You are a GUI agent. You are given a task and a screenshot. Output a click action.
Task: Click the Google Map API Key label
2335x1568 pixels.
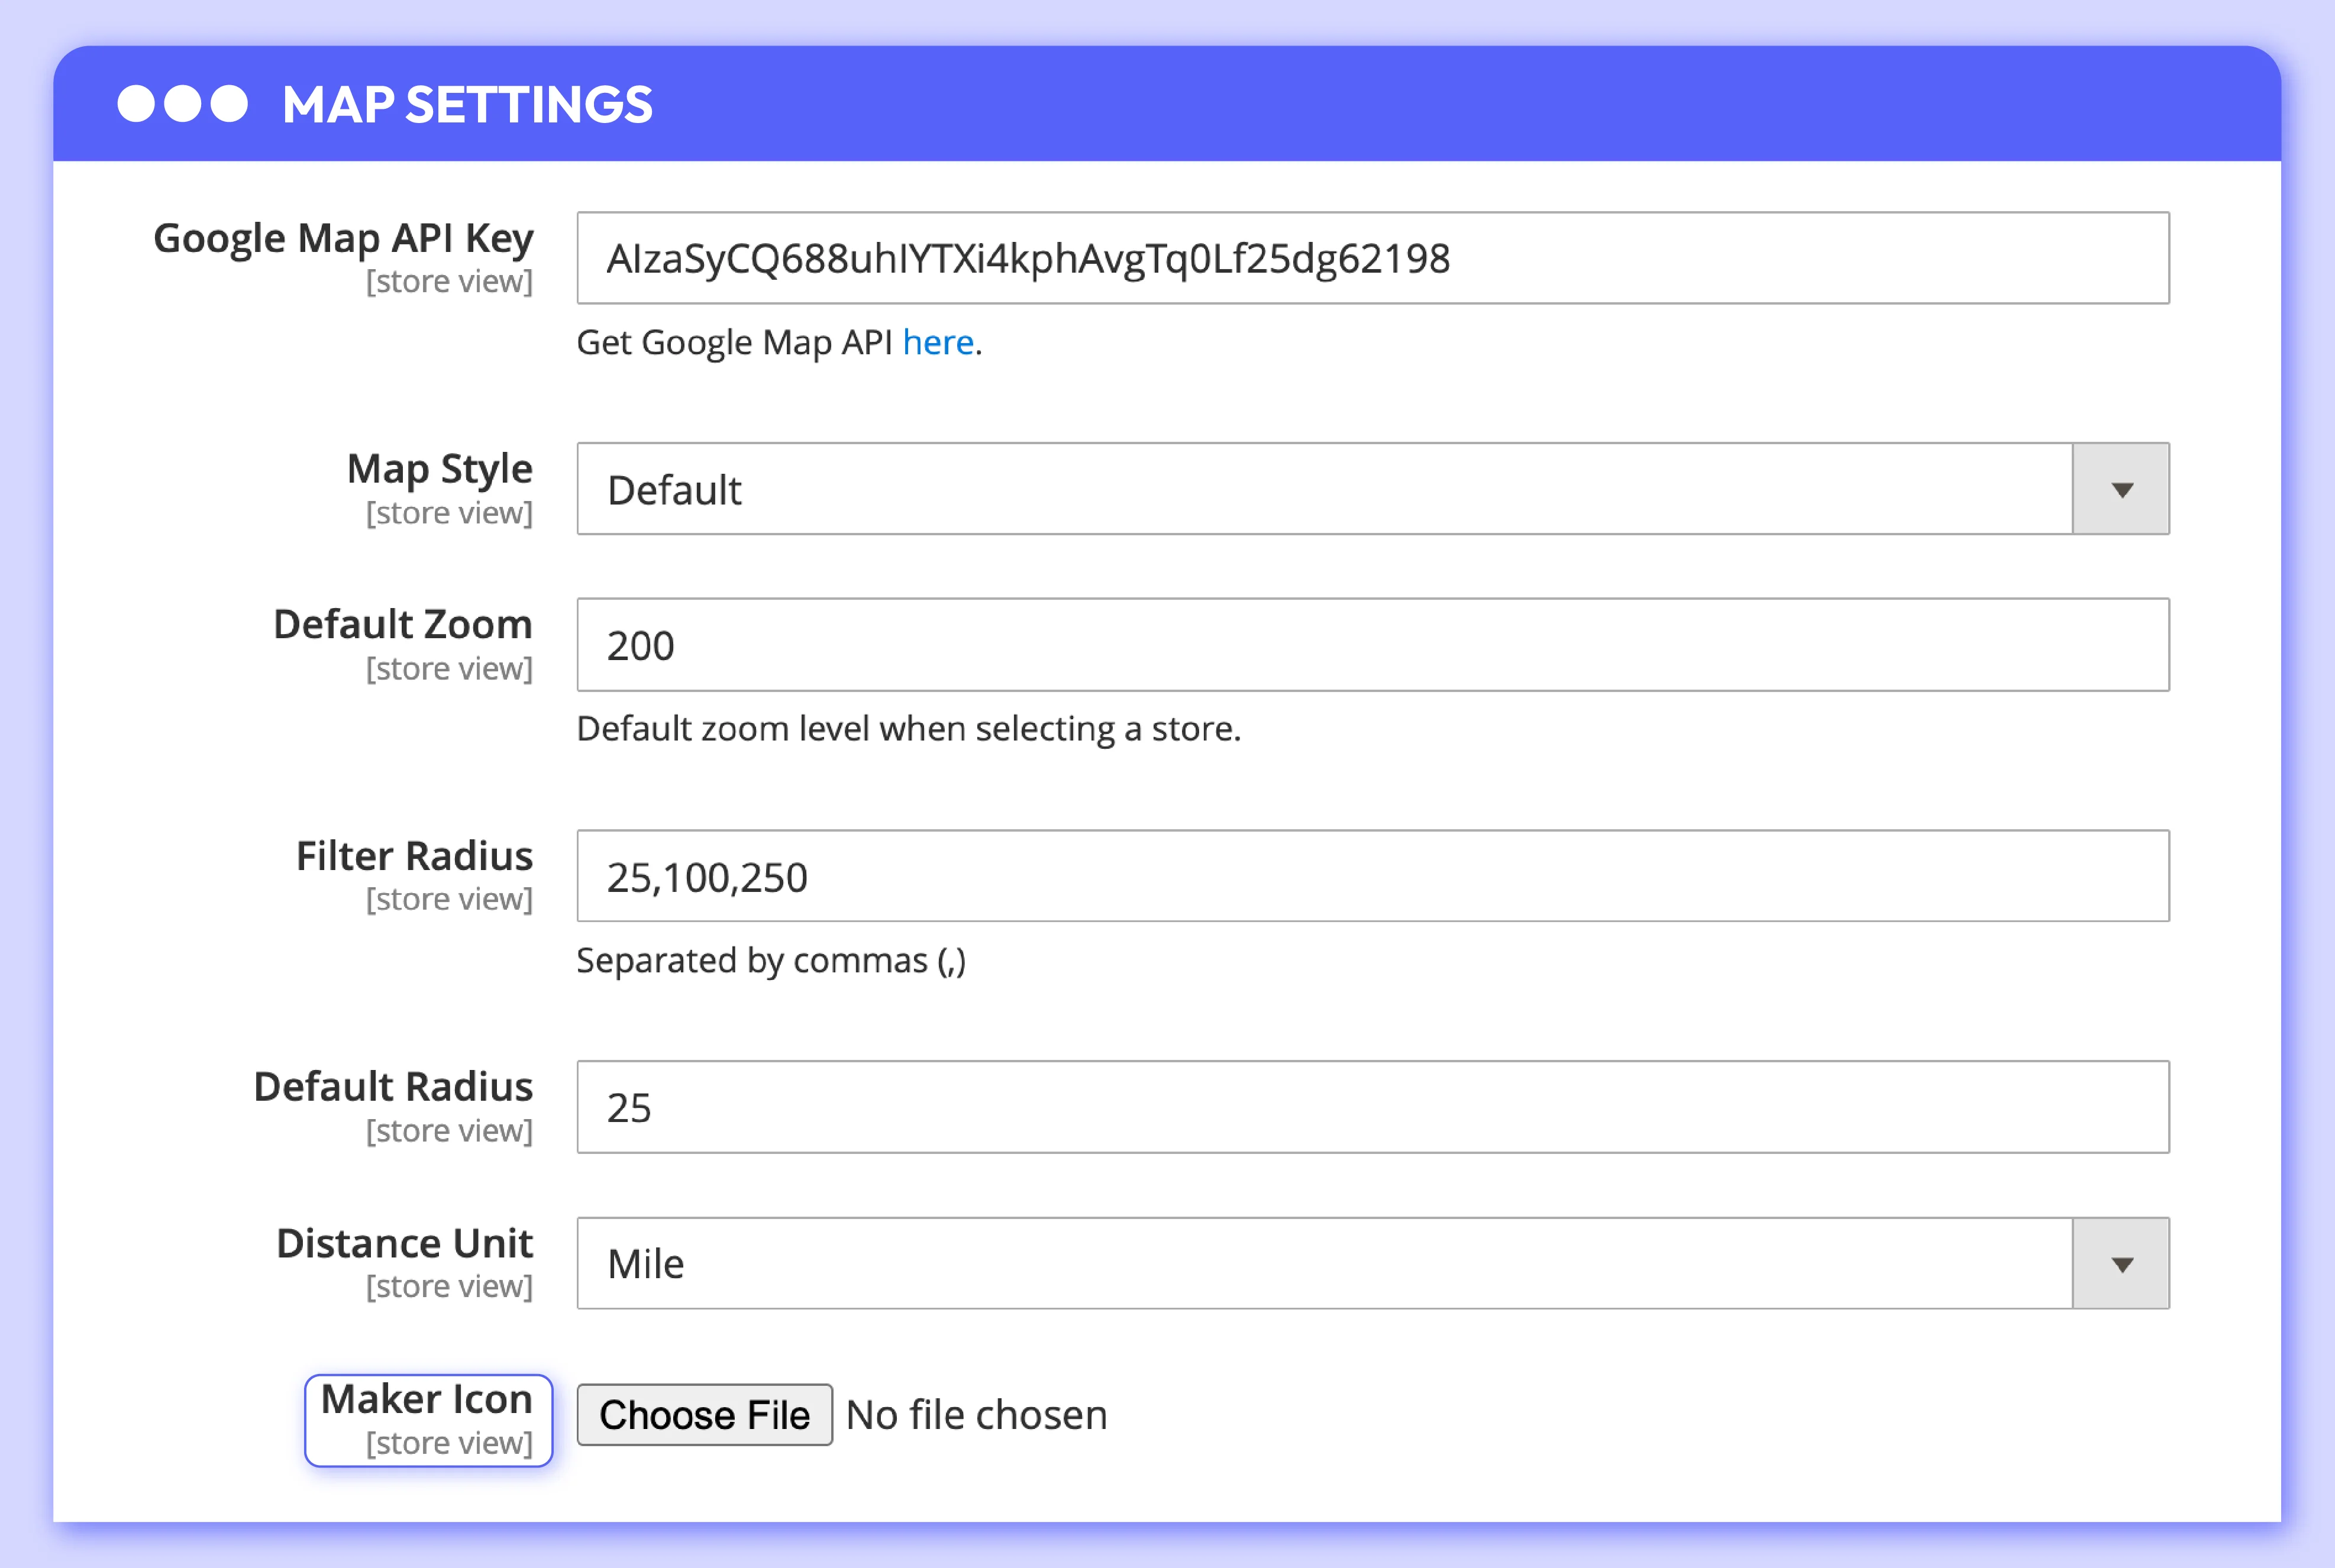coord(343,239)
